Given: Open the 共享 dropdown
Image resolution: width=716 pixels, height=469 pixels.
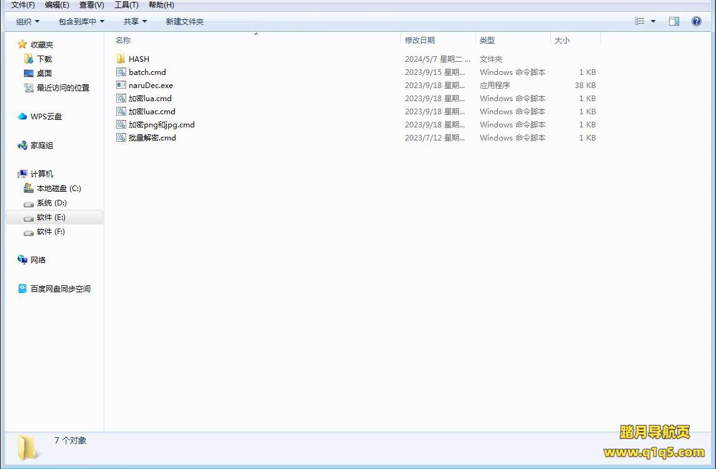Looking at the screenshot, I should (135, 21).
